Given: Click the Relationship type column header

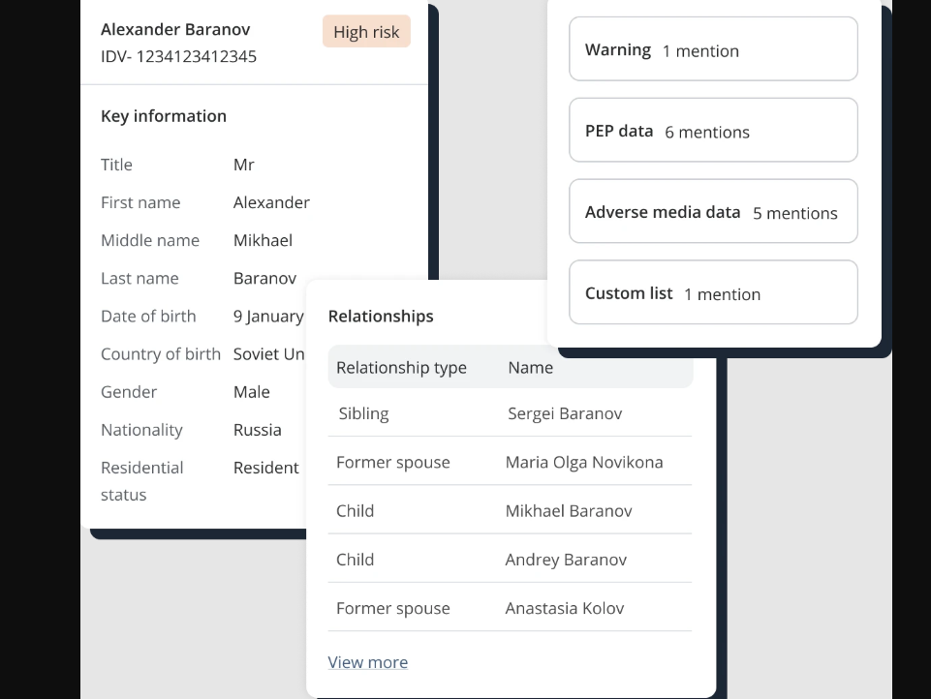Looking at the screenshot, I should click(401, 368).
